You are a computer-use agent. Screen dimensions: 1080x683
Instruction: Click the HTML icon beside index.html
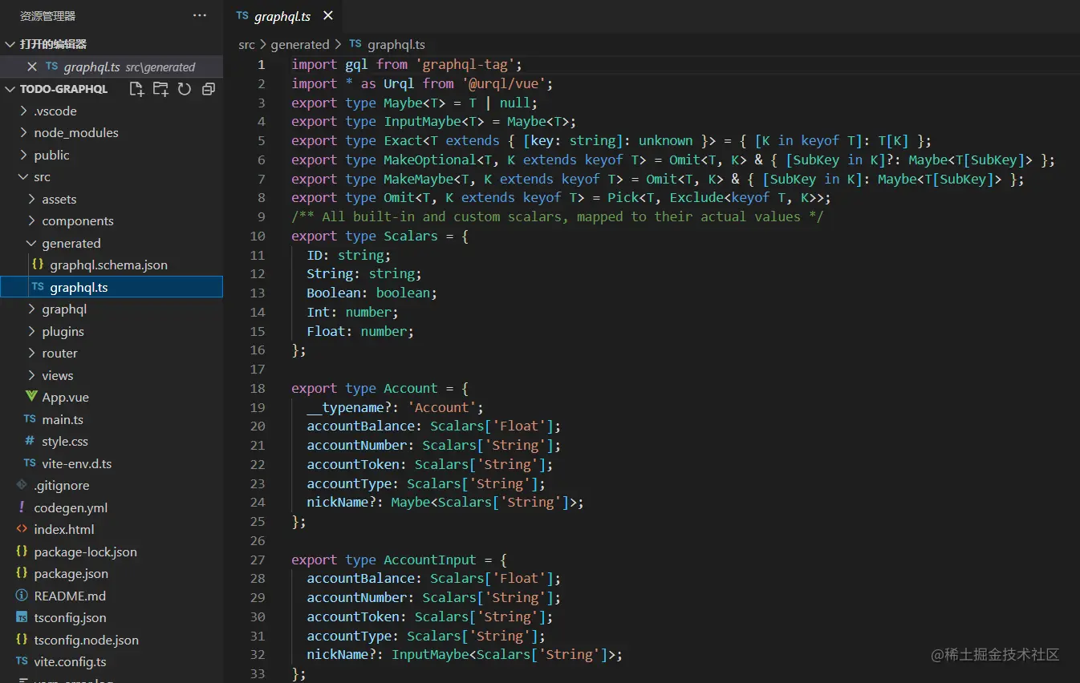[22, 529]
